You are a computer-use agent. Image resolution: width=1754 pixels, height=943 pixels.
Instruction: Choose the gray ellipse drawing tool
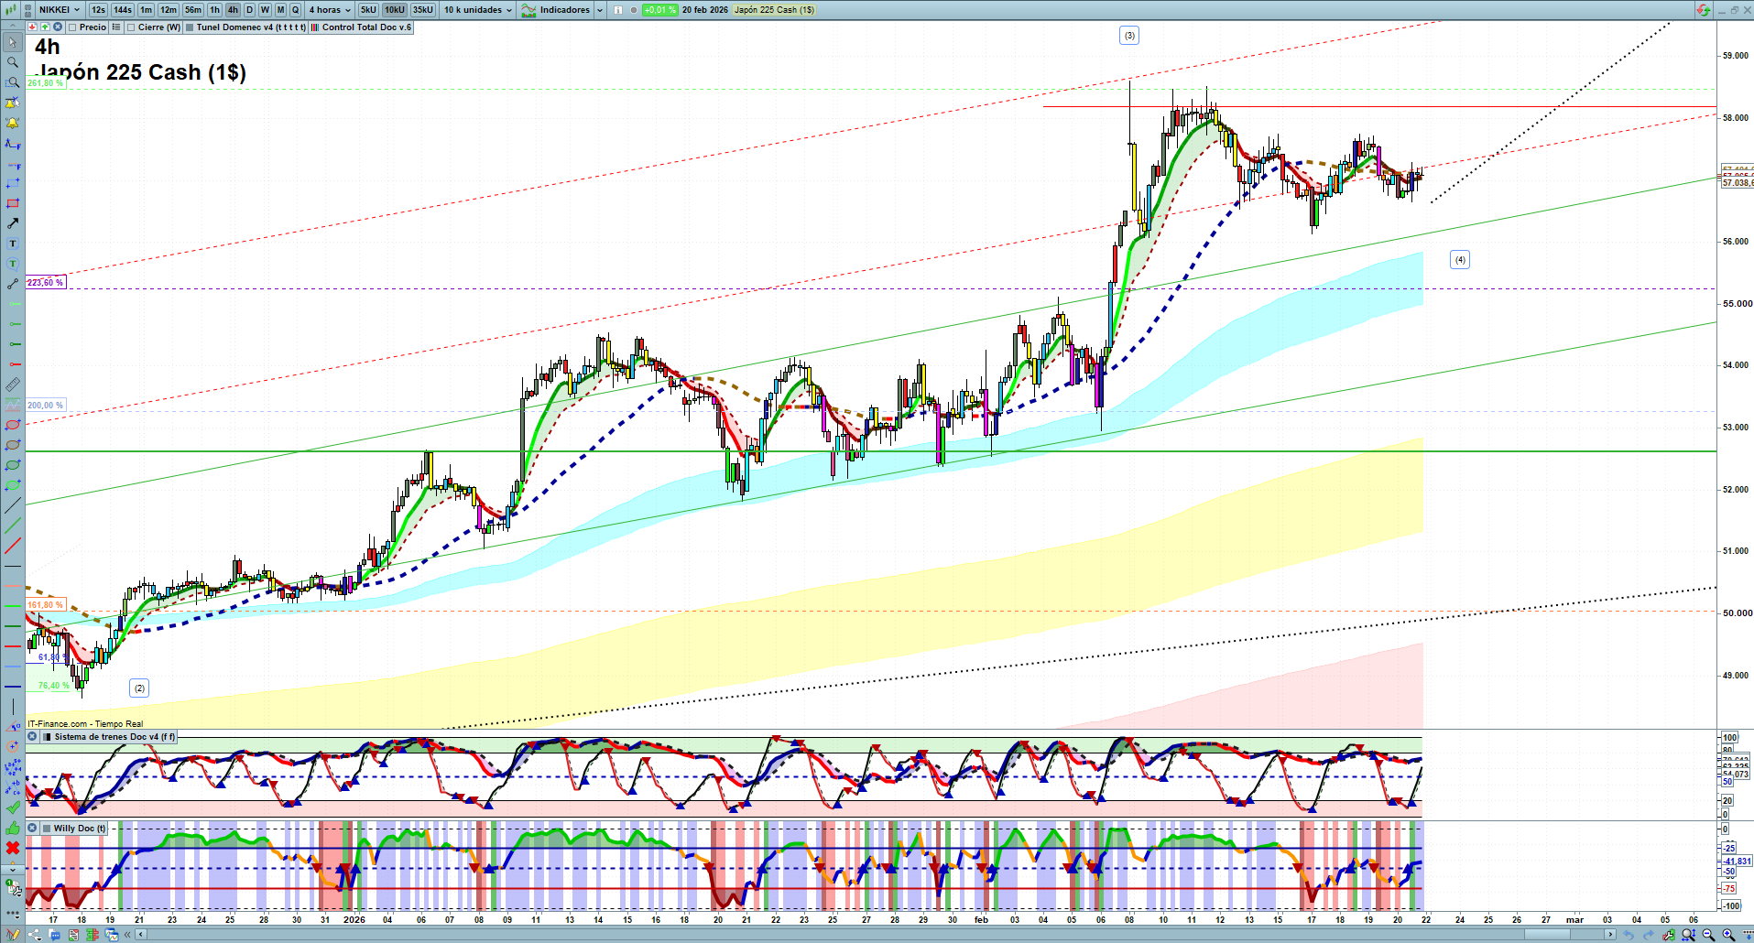coord(13,445)
